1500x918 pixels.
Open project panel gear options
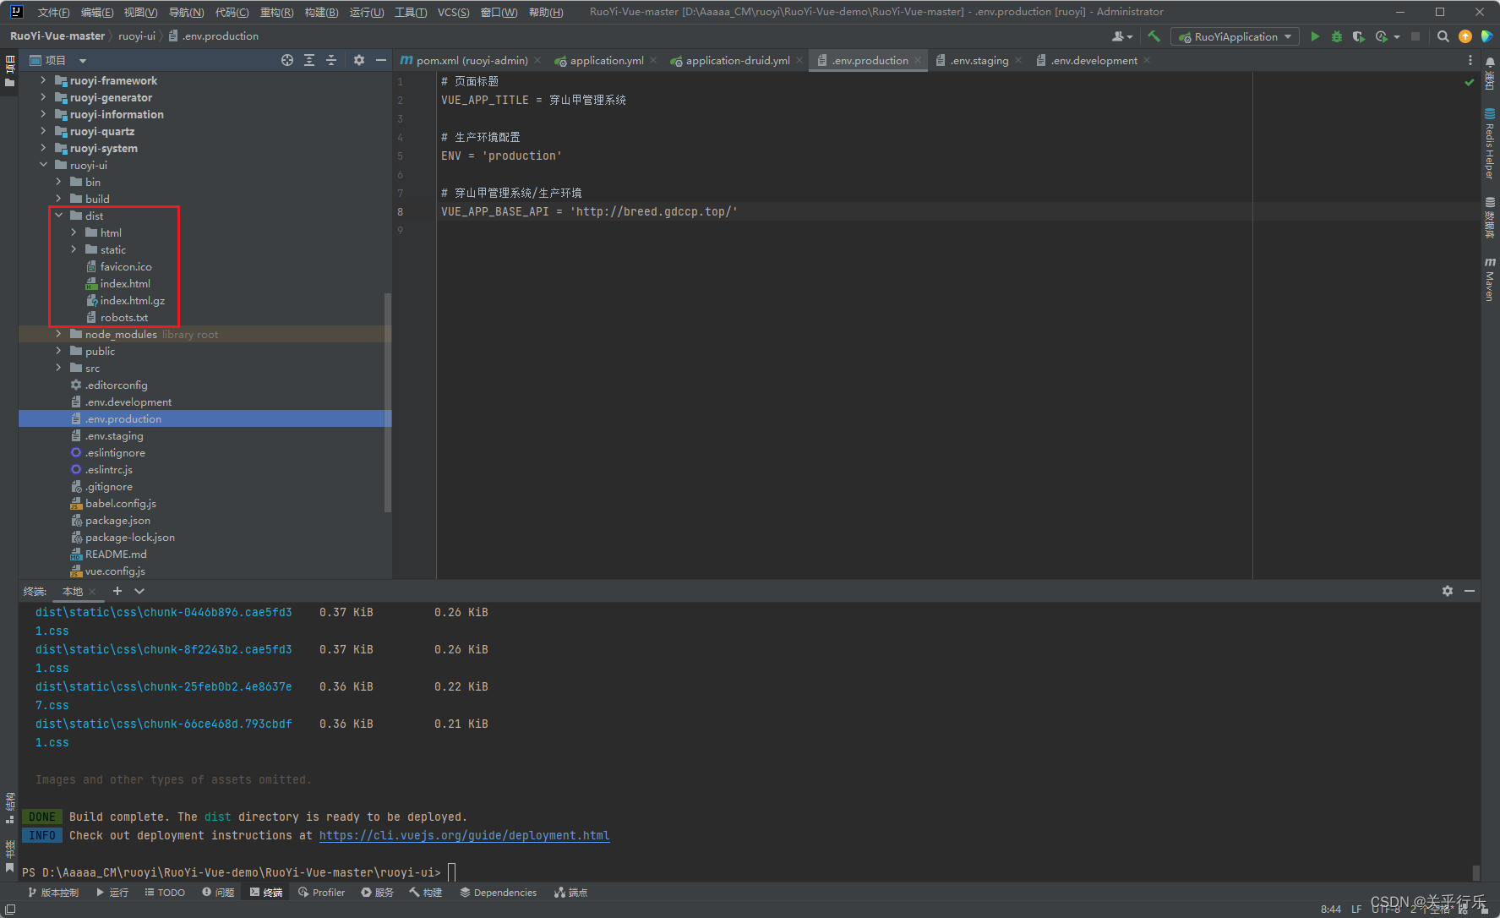pyautogui.click(x=359, y=60)
